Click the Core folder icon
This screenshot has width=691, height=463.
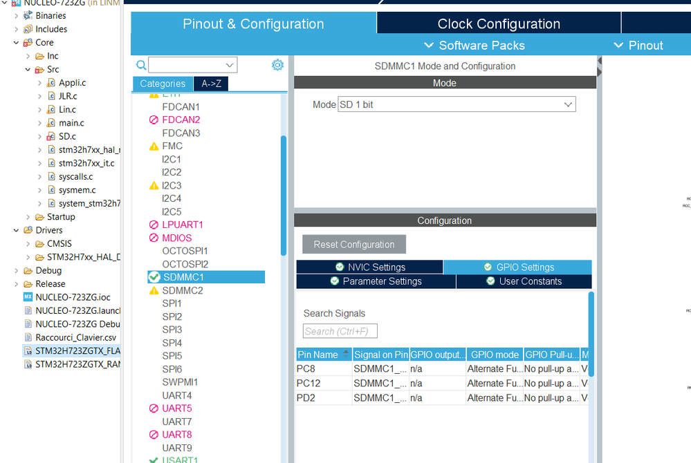tap(28, 43)
